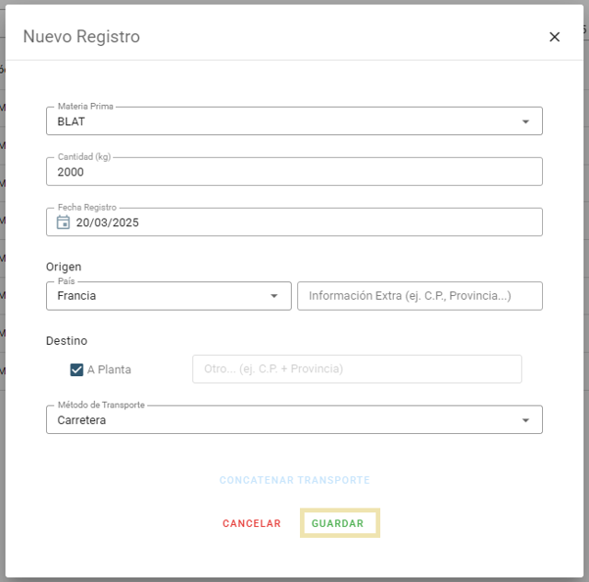This screenshot has width=589, height=582.
Task: Open the calendar picker icon
Action: coord(64,222)
